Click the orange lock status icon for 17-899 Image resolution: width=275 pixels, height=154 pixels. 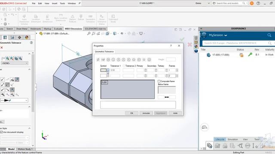(241, 55)
